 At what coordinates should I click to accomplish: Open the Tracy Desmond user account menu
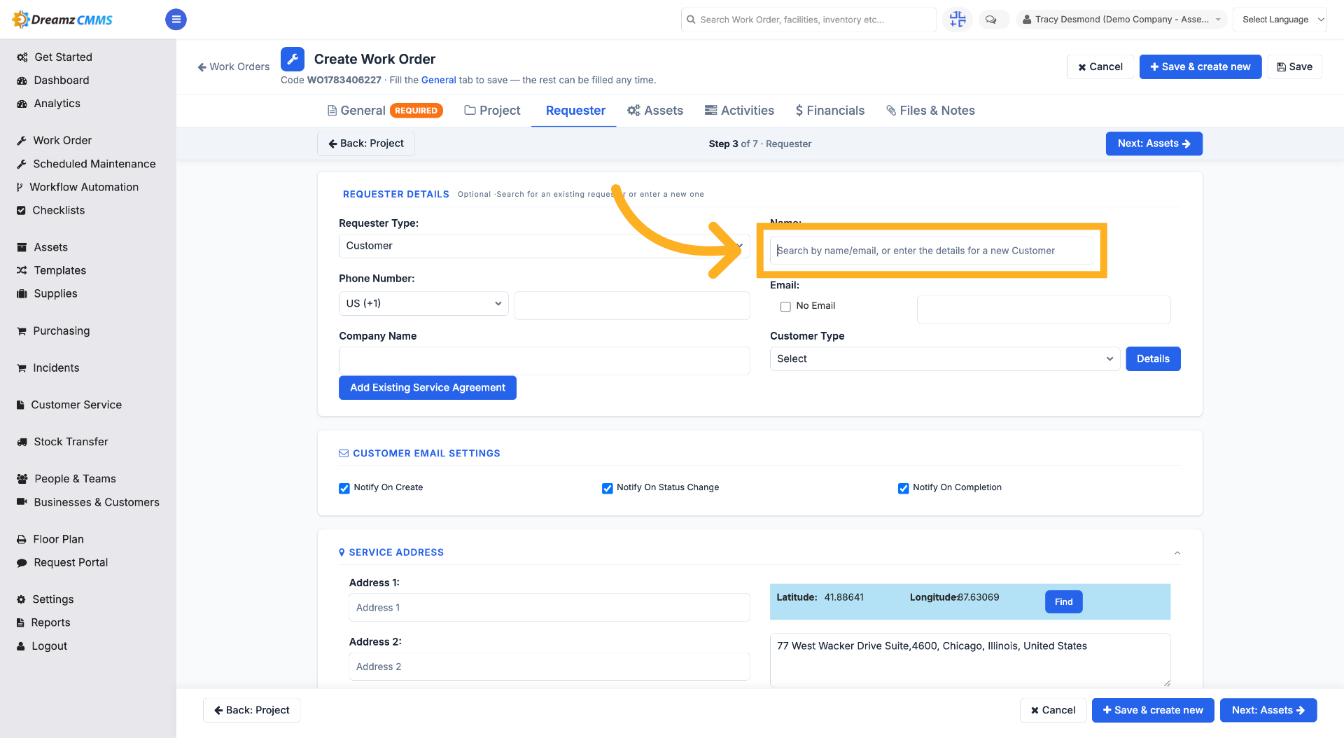click(x=1121, y=20)
